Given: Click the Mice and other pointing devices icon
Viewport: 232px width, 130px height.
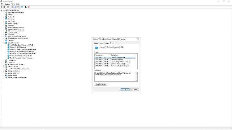Looking at the screenshot, I should point(6,39).
